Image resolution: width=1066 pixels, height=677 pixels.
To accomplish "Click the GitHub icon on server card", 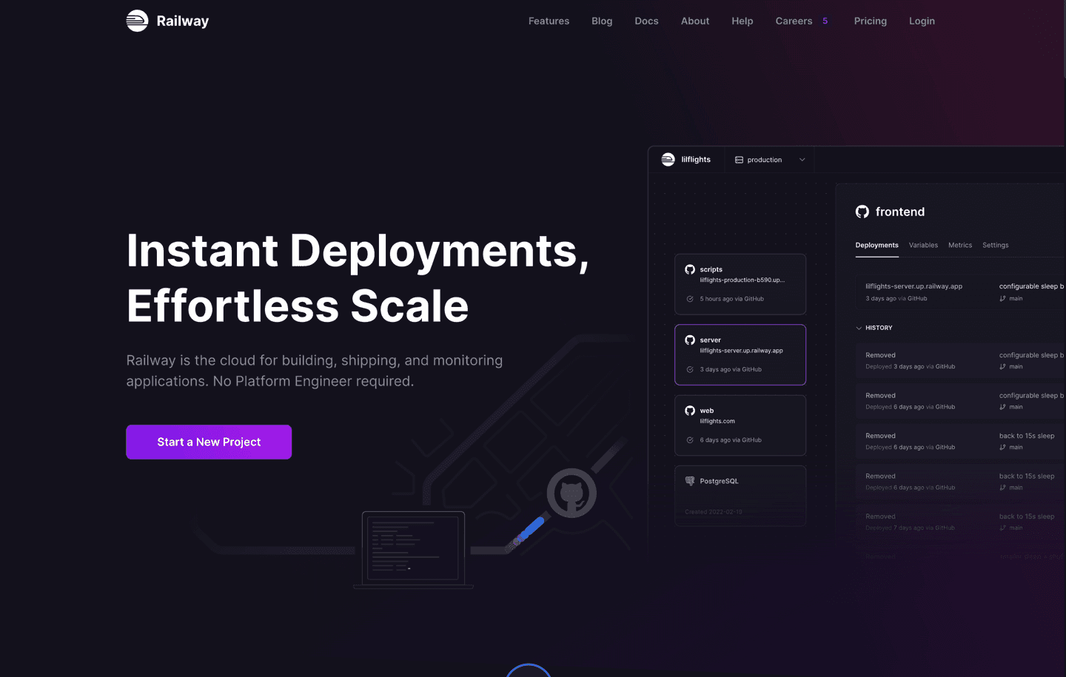I will pos(690,340).
